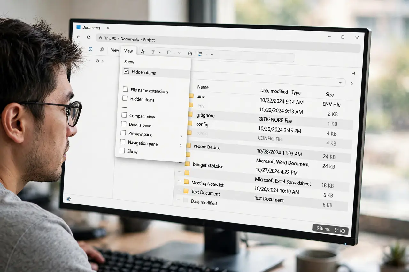Viewport: 409px width, 272px height.
Task: Sort by the Name column header
Action: click(x=203, y=87)
